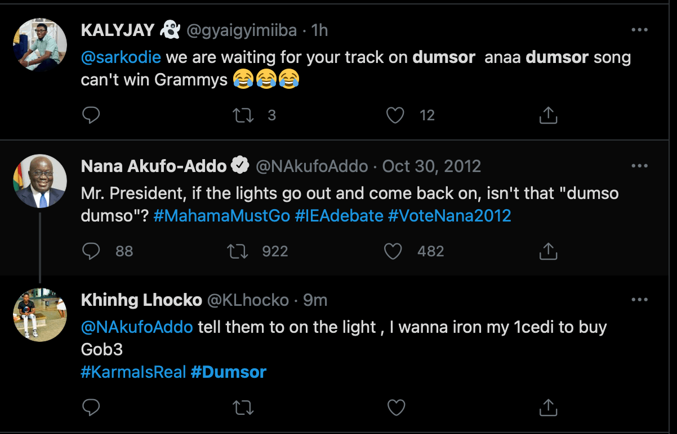Like KALYJAY's tweet with 12 likes
This screenshot has height=434, width=677.
click(395, 115)
